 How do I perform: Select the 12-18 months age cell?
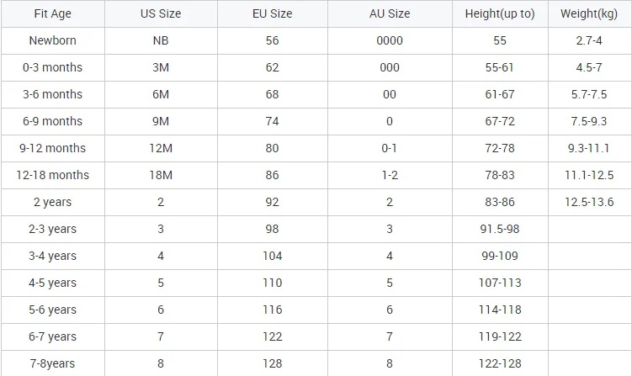pyautogui.click(x=51, y=175)
